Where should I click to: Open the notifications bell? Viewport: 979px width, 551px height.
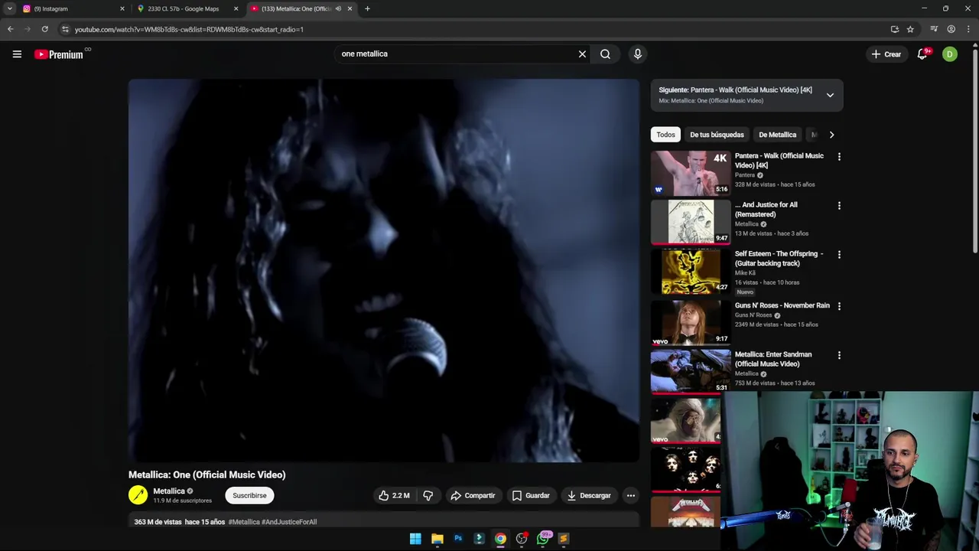(922, 54)
